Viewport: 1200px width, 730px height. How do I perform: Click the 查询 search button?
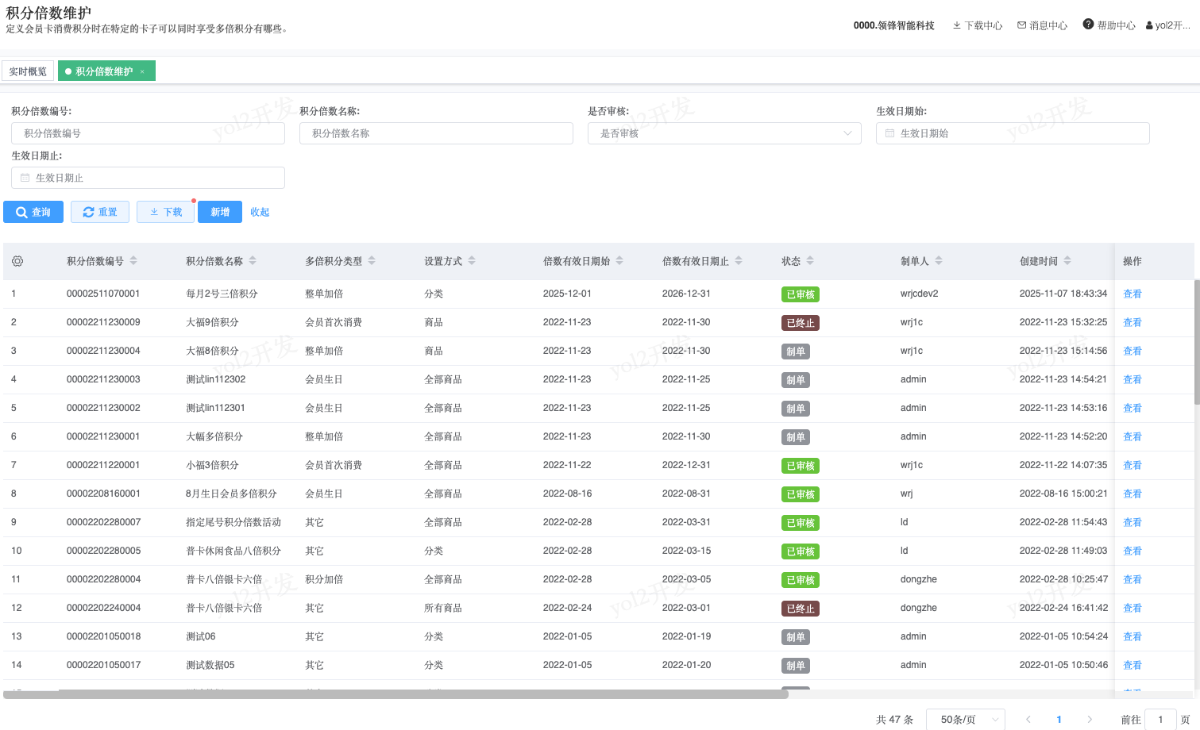[33, 212]
